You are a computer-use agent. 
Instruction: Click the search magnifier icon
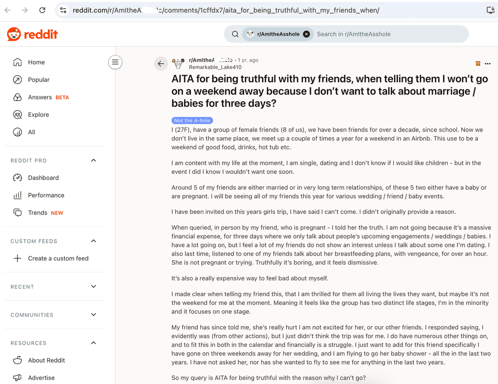click(235, 34)
